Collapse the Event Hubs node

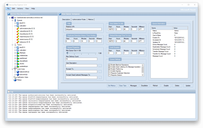pos(12,69)
